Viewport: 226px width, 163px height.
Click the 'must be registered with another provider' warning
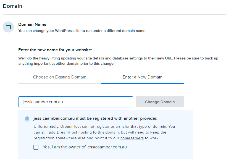(x=95, y=118)
